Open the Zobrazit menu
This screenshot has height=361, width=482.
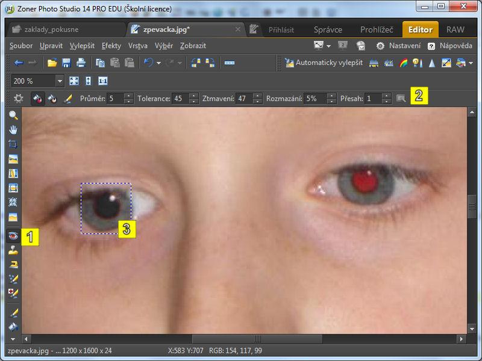pyautogui.click(x=193, y=46)
